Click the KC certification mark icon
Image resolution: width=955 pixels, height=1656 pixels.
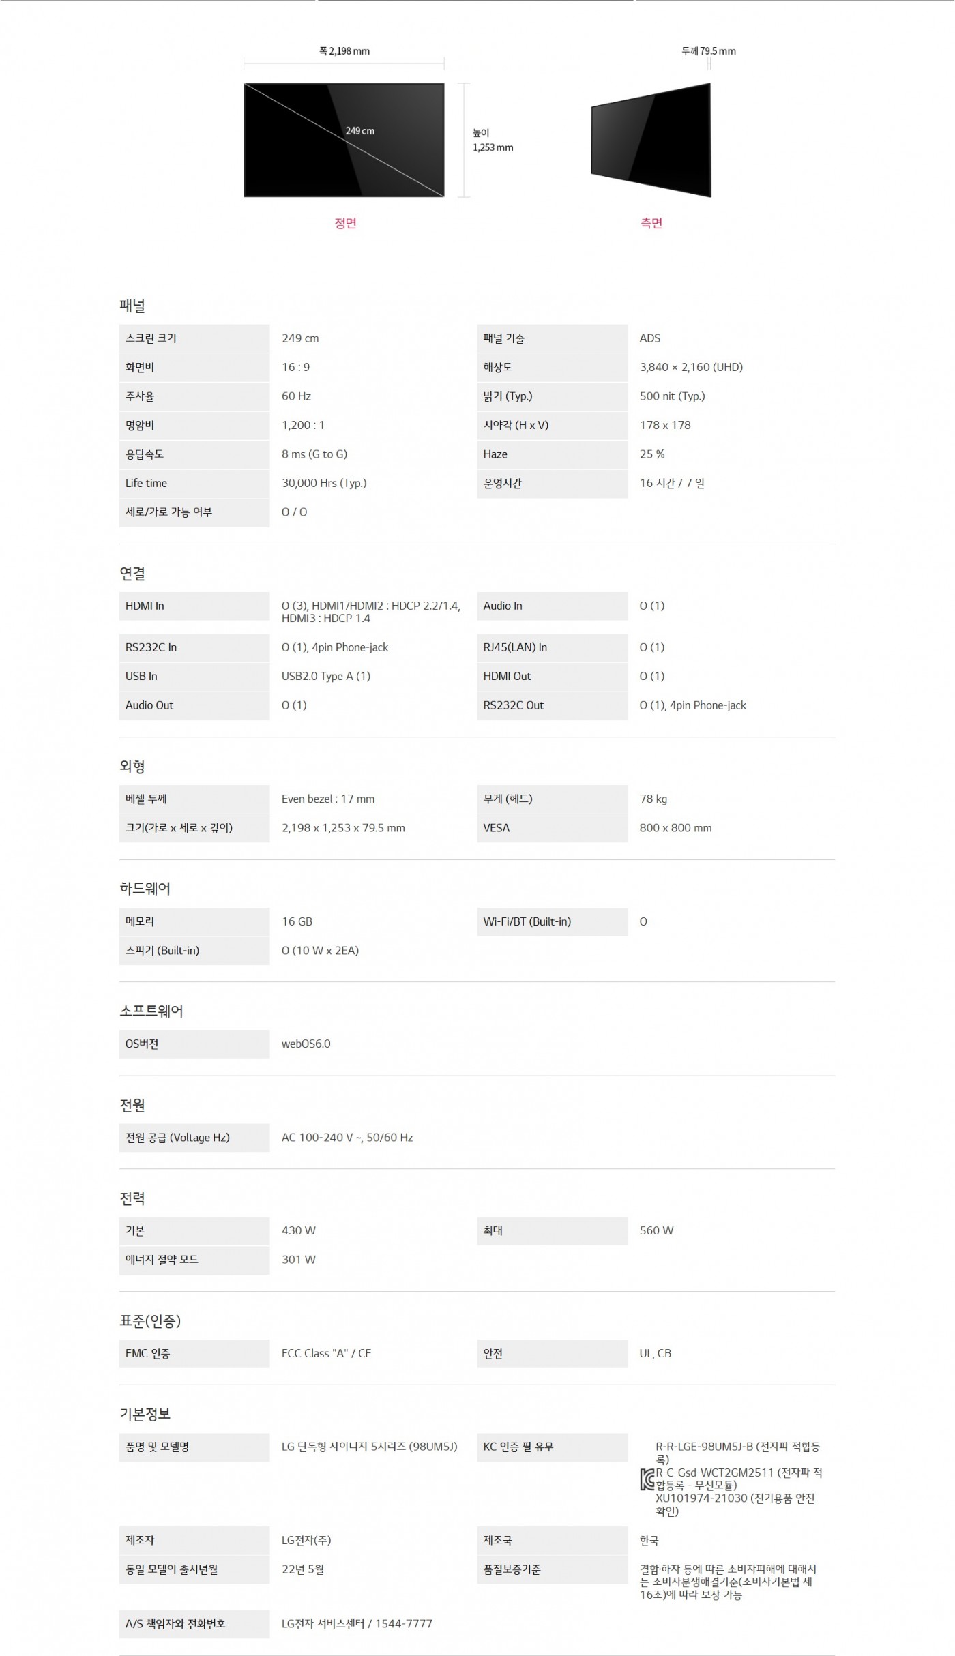click(647, 1480)
